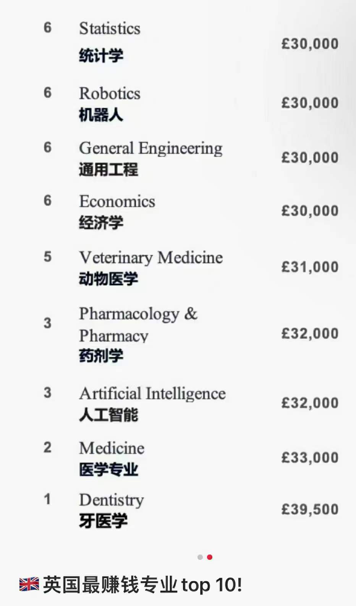Tap the Chinese label 牙医学
This screenshot has width=356, height=606.
point(103,521)
